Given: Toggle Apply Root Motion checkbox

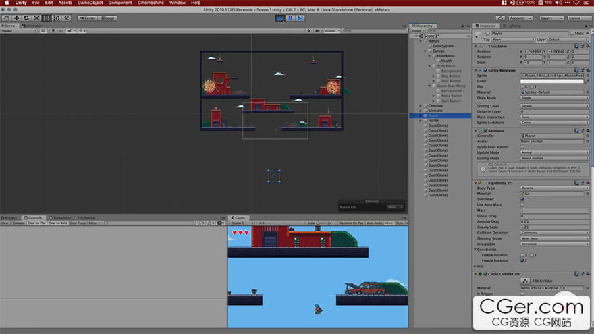Looking at the screenshot, I should pos(522,147).
